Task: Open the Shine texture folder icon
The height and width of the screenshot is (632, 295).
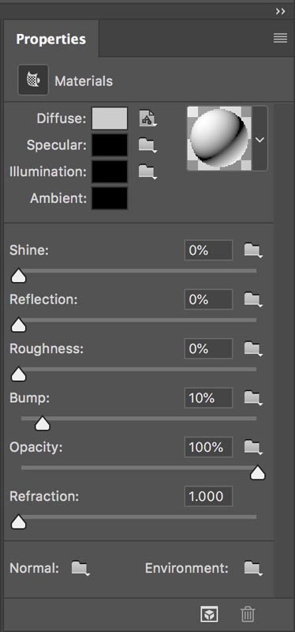Action: 253,250
